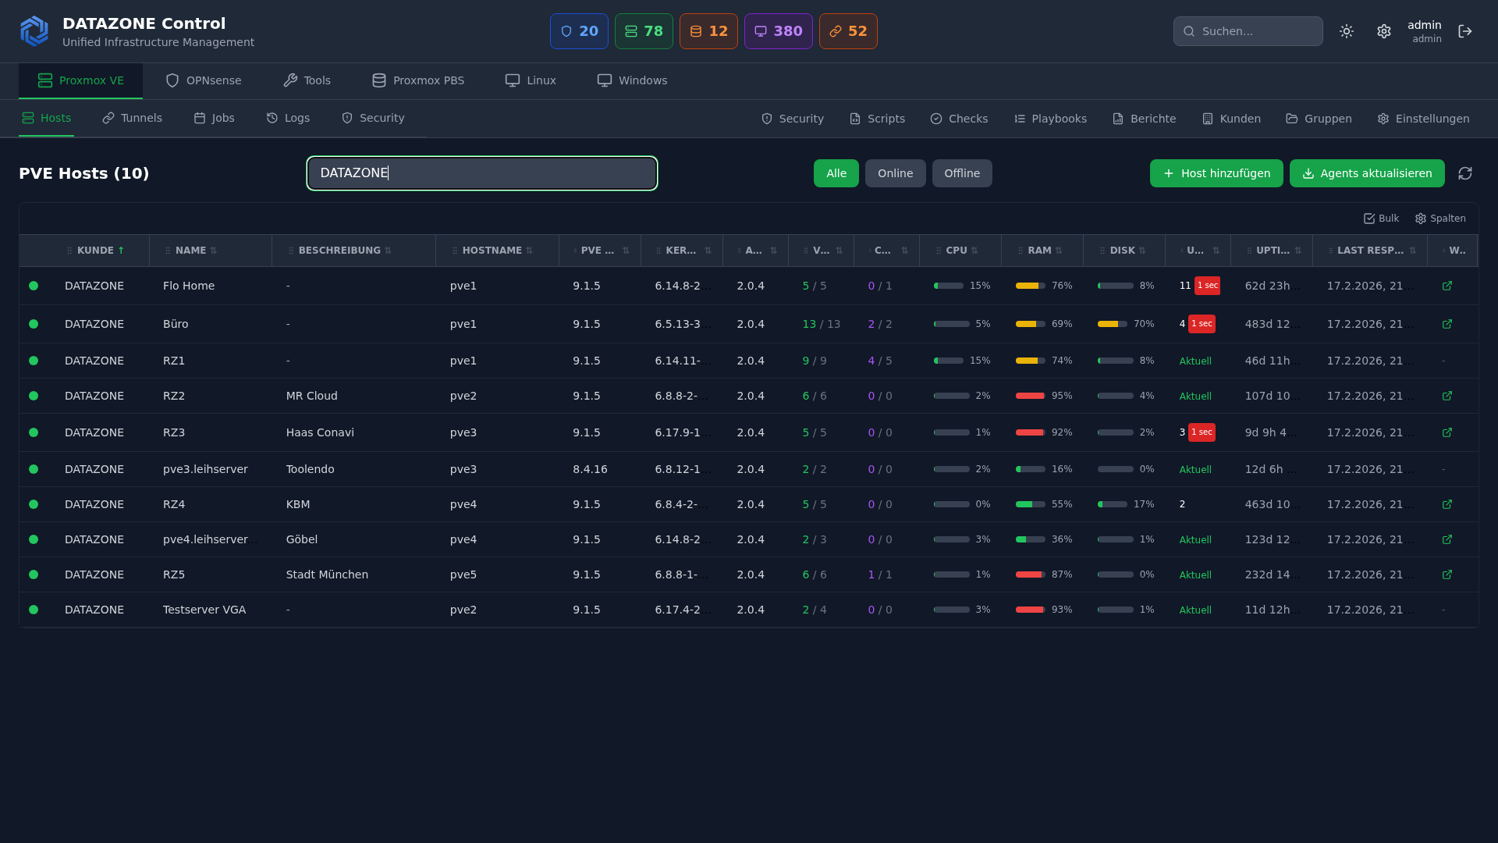Viewport: 1498px width, 843px height.
Task: Clear the DATAZONE search field
Action: point(481,173)
